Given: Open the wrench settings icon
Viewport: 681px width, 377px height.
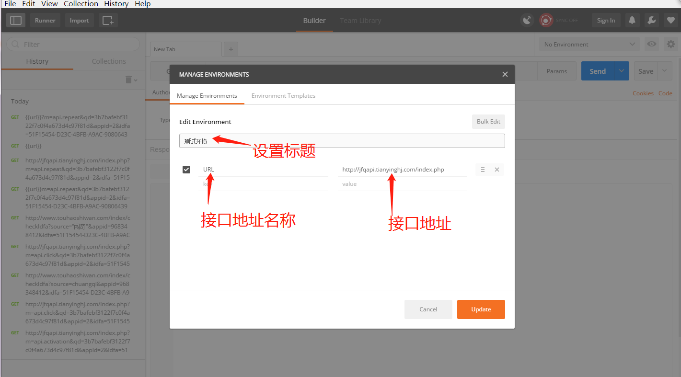Looking at the screenshot, I should pos(651,21).
